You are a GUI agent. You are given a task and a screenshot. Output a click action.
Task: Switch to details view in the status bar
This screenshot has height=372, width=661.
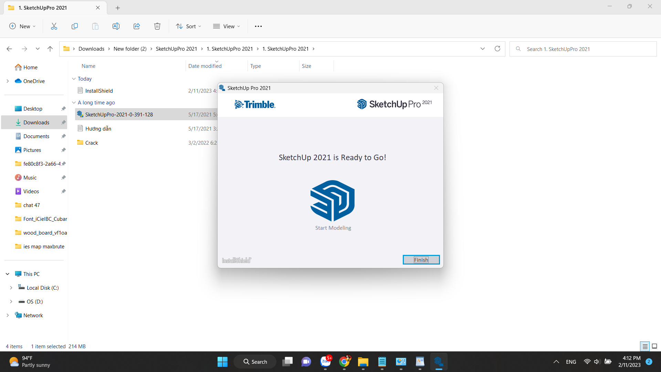click(x=645, y=346)
